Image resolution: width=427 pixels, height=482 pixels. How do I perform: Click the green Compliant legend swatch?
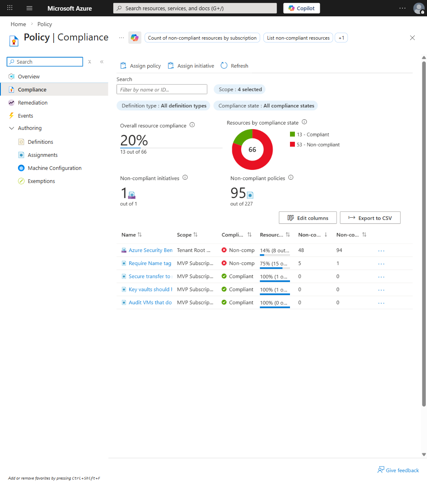pyautogui.click(x=292, y=134)
